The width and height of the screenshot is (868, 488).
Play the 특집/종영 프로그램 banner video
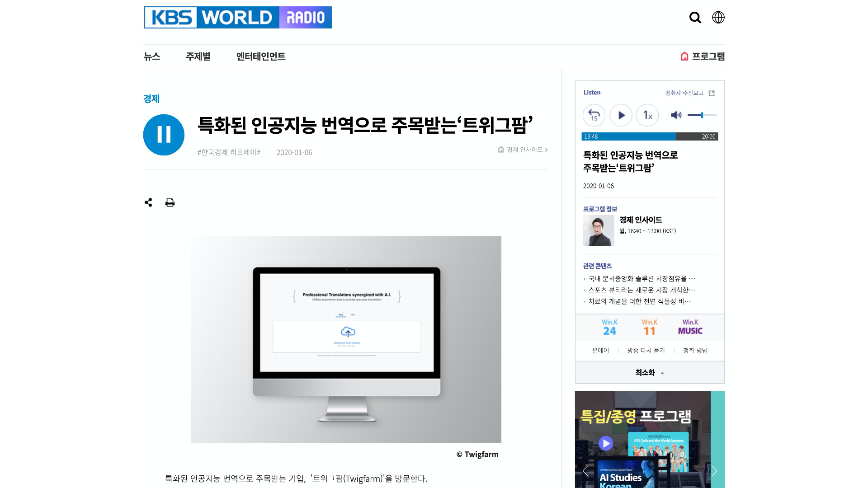[606, 443]
